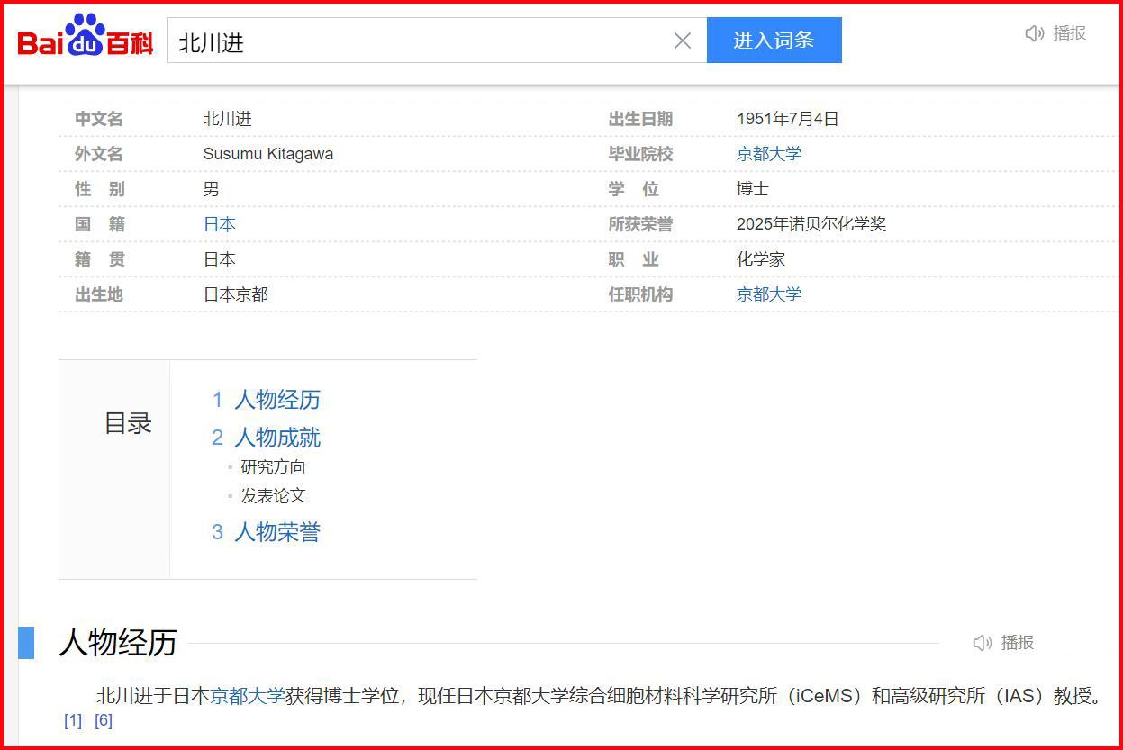Viewport: 1123px width, 750px height.
Task: Select the degree value 博士
Action: pos(753,189)
